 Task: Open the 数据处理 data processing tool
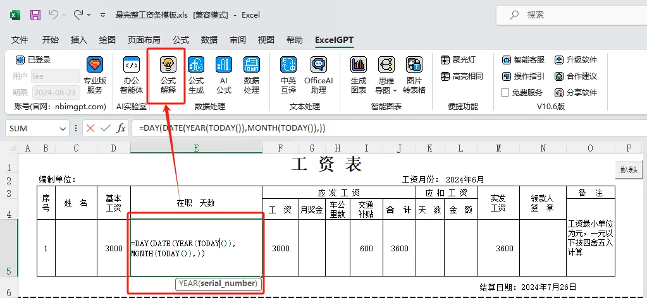tap(251, 75)
